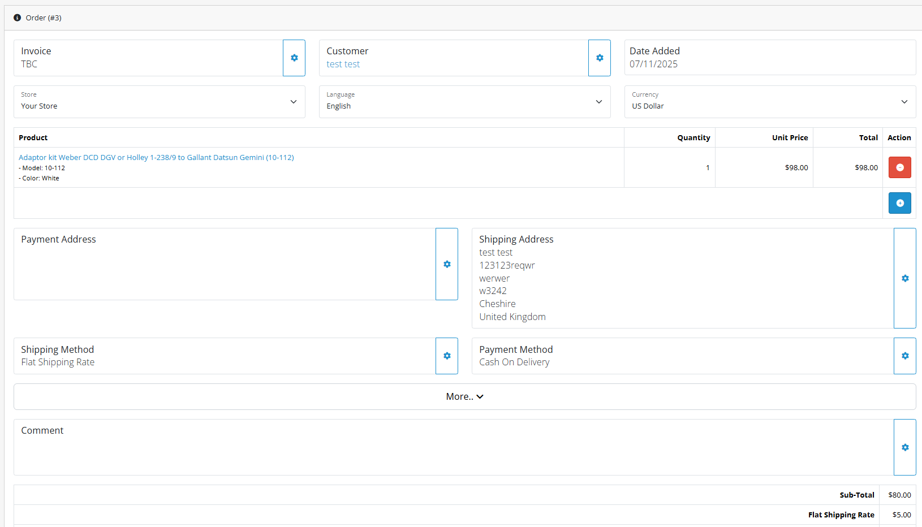
Task: Edit Shipping Address via gear icon
Action: (905, 278)
